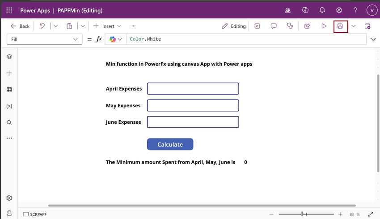This screenshot has width=380, height=219.
Task: Expand the Insert dropdown chevron
Action: [119, 26]
